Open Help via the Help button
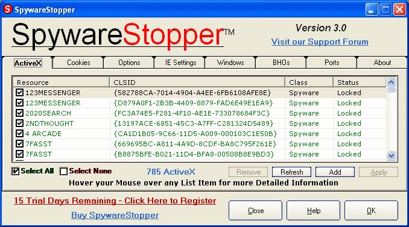Screen dimensions: 409x227 pyautogui.click(x=313, y=210)
